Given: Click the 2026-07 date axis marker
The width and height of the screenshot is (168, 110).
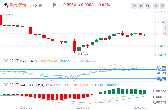Looking at the screenshot, I should [x=83, y=107].
